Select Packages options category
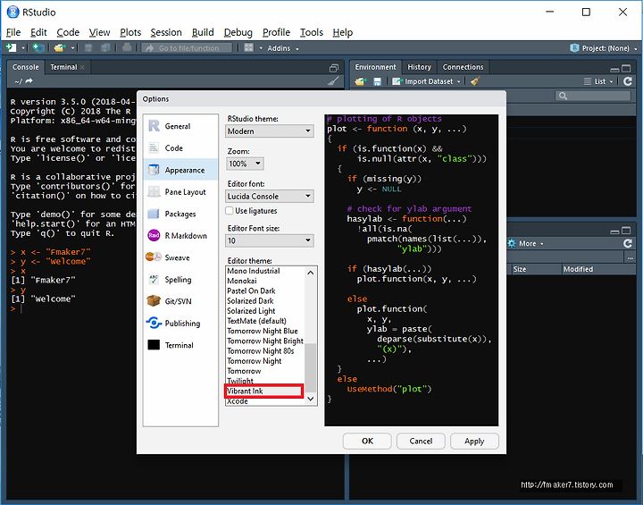This screenshot has width=643, height=505. tap(180, 214)
